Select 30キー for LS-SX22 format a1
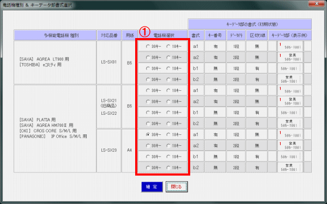This screenshot has height=204, width=327. [x=148, y=90]
